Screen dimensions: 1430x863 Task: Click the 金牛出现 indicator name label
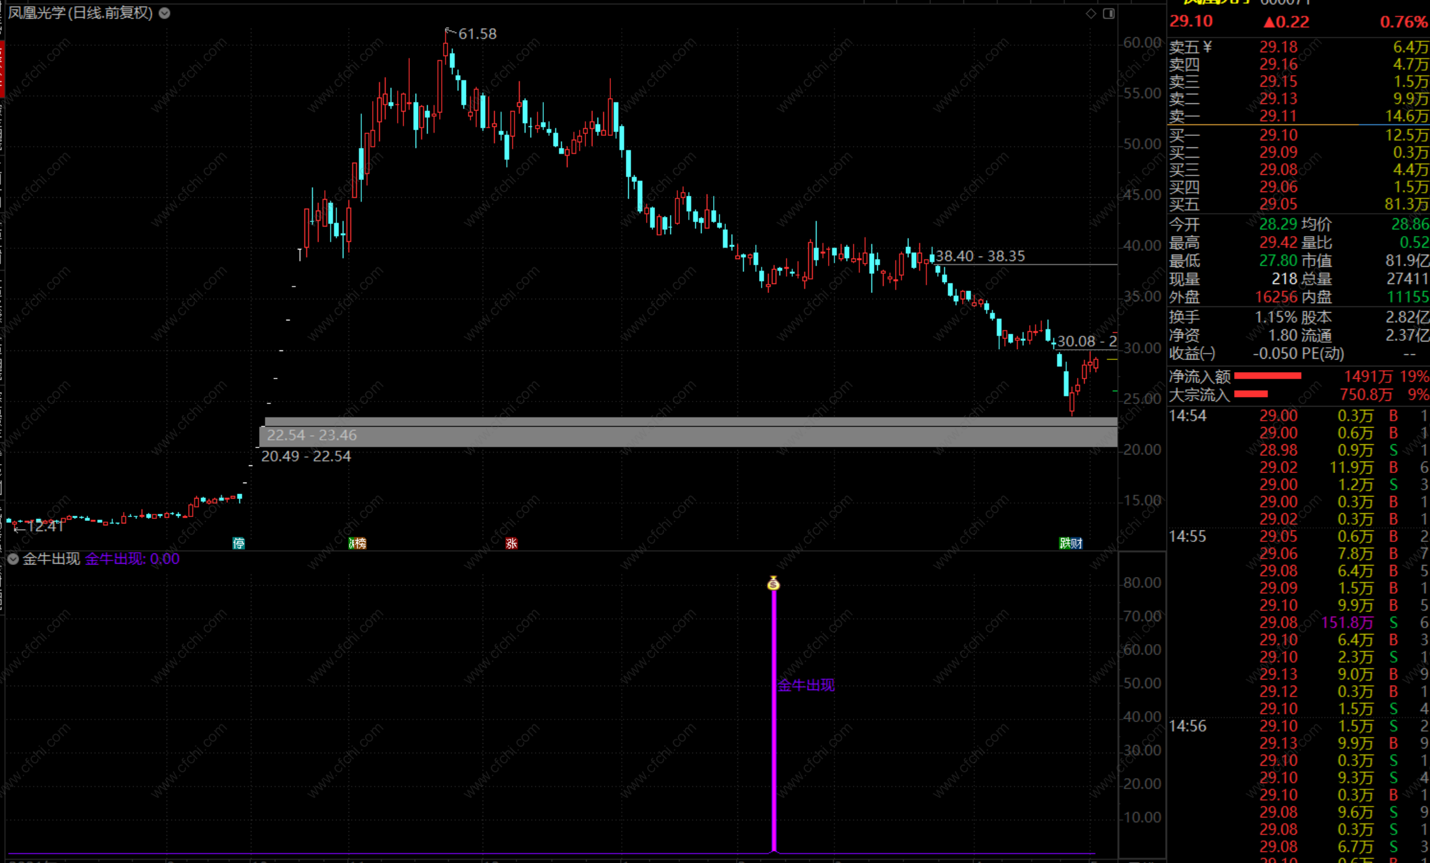click(x=51, y=559)
